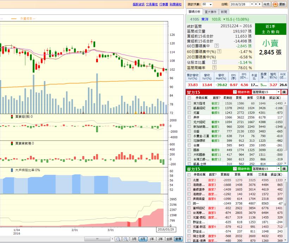Step date back with left arrow
The image size is (289, 243).
(255, 4)
